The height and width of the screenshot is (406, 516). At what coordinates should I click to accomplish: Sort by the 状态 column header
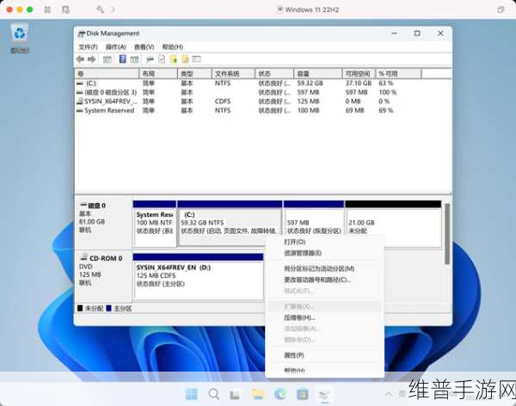point(274,74)
